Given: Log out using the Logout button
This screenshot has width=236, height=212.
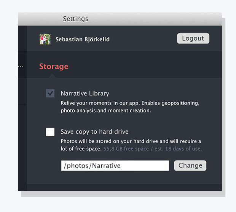Looking at the screenshot, I should (193, 38).
